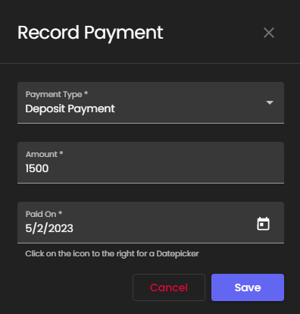Select the Deposit Payment value text
This screenshot has height=314, width=300.
tap(70, 109)
